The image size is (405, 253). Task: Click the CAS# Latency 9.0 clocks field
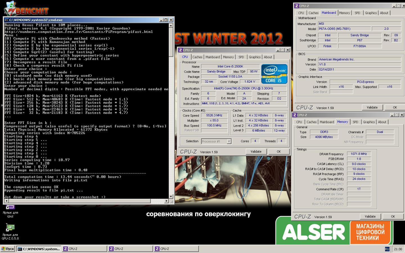pos(359,164)
